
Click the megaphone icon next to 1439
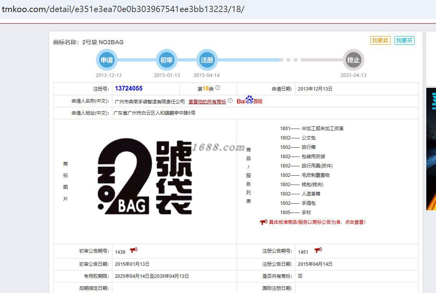click(x=133, y=250)
